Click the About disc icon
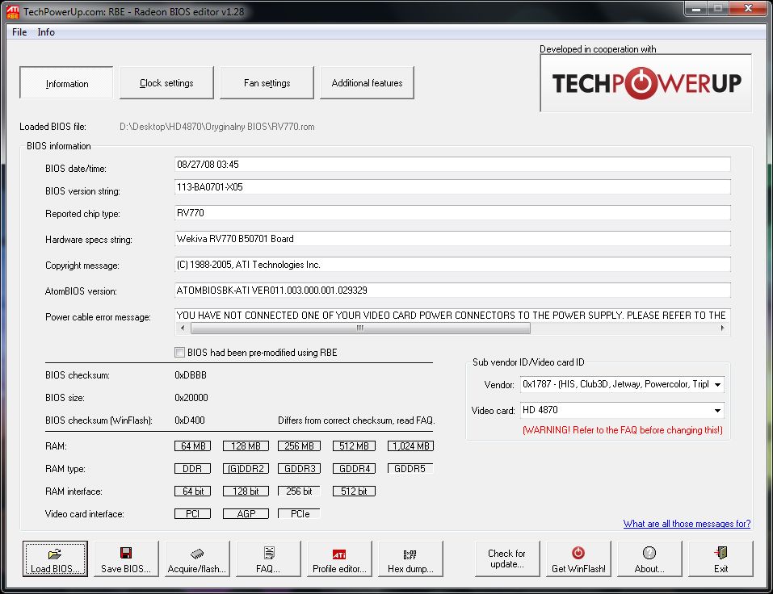The image size is (773, 594). click(x=649, y=553)
